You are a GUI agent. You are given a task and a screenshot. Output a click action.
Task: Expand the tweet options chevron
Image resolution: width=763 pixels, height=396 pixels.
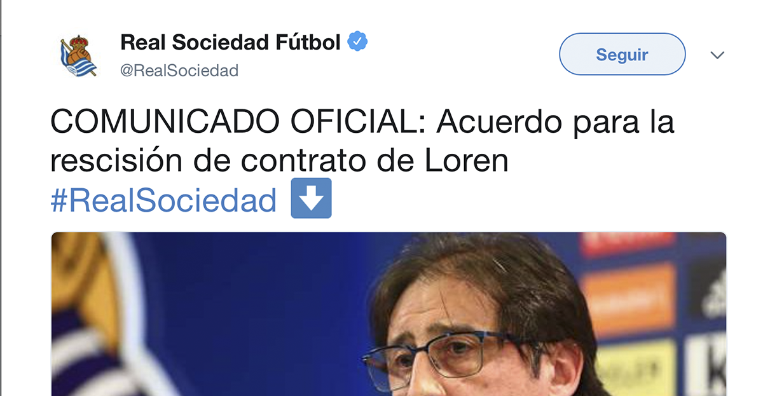[x=717, y=55]
